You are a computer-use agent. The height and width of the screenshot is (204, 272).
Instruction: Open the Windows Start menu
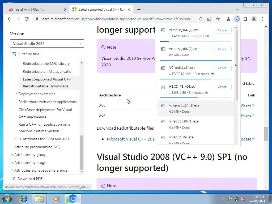point(7,199)
